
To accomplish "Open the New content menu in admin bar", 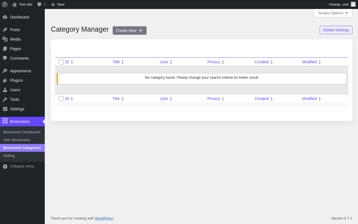I will click(58, 4).
